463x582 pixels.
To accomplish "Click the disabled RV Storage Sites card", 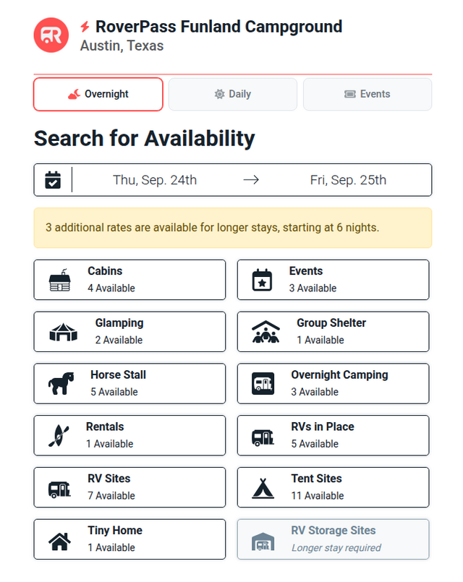I will (333, 539).
